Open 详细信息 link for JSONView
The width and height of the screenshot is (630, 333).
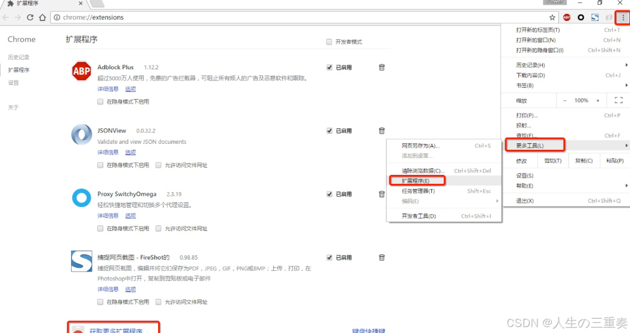[107, 152]
